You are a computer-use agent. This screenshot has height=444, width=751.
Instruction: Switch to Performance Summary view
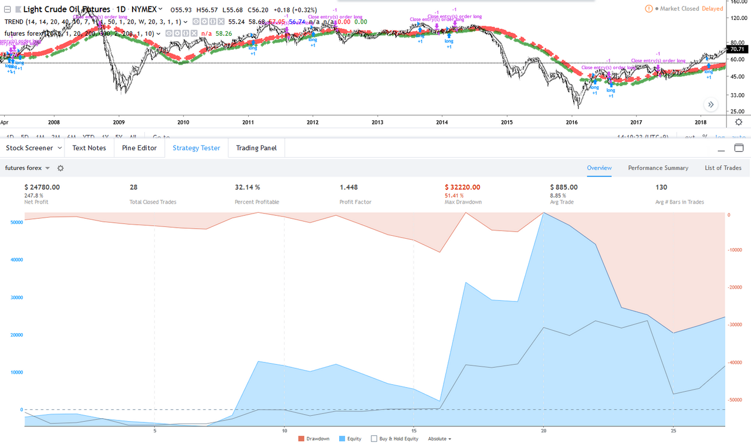click(x=658, y=168)
